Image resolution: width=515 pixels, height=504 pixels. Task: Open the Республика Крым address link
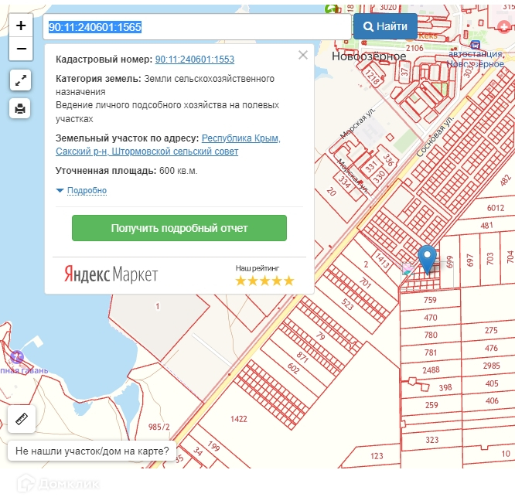(x=240, y=138)
